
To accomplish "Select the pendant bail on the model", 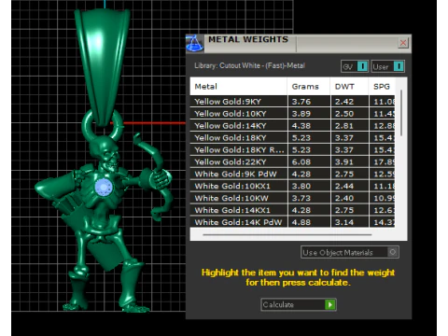I will click(x=102, y=67).
